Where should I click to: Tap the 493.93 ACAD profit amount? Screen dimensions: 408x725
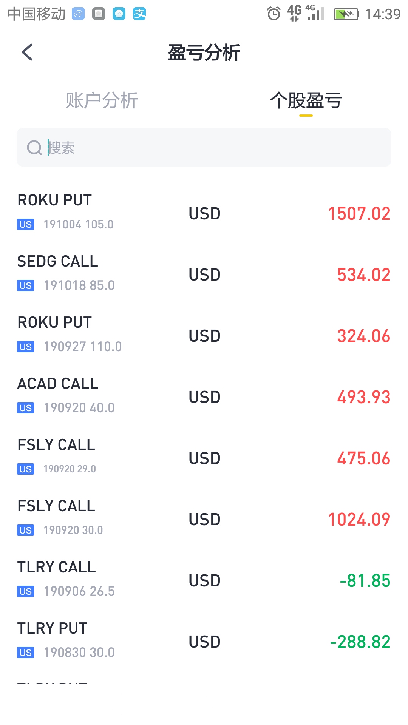[364, 397]
